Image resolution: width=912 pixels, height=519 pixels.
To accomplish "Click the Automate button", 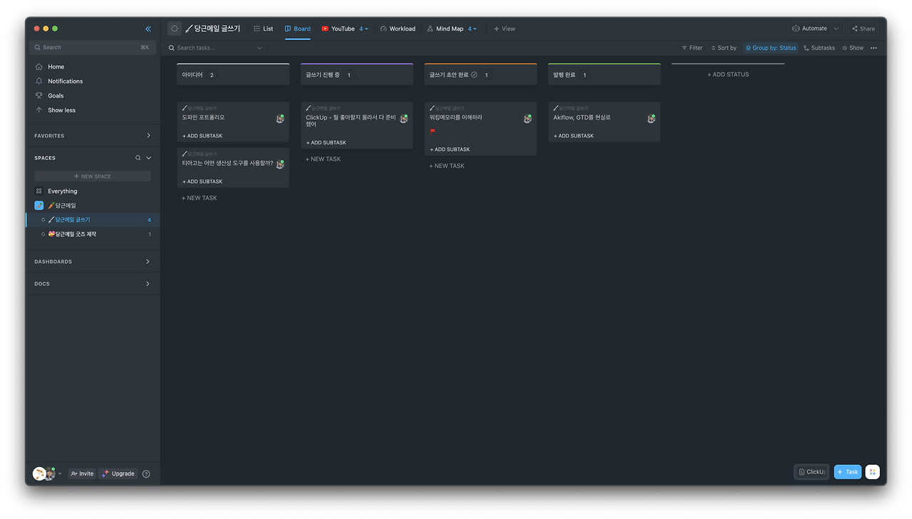I will [809, 28].
